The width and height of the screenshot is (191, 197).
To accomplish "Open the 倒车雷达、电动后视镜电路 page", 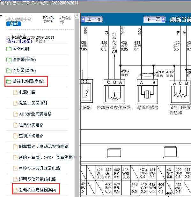I will click(44, 146).
